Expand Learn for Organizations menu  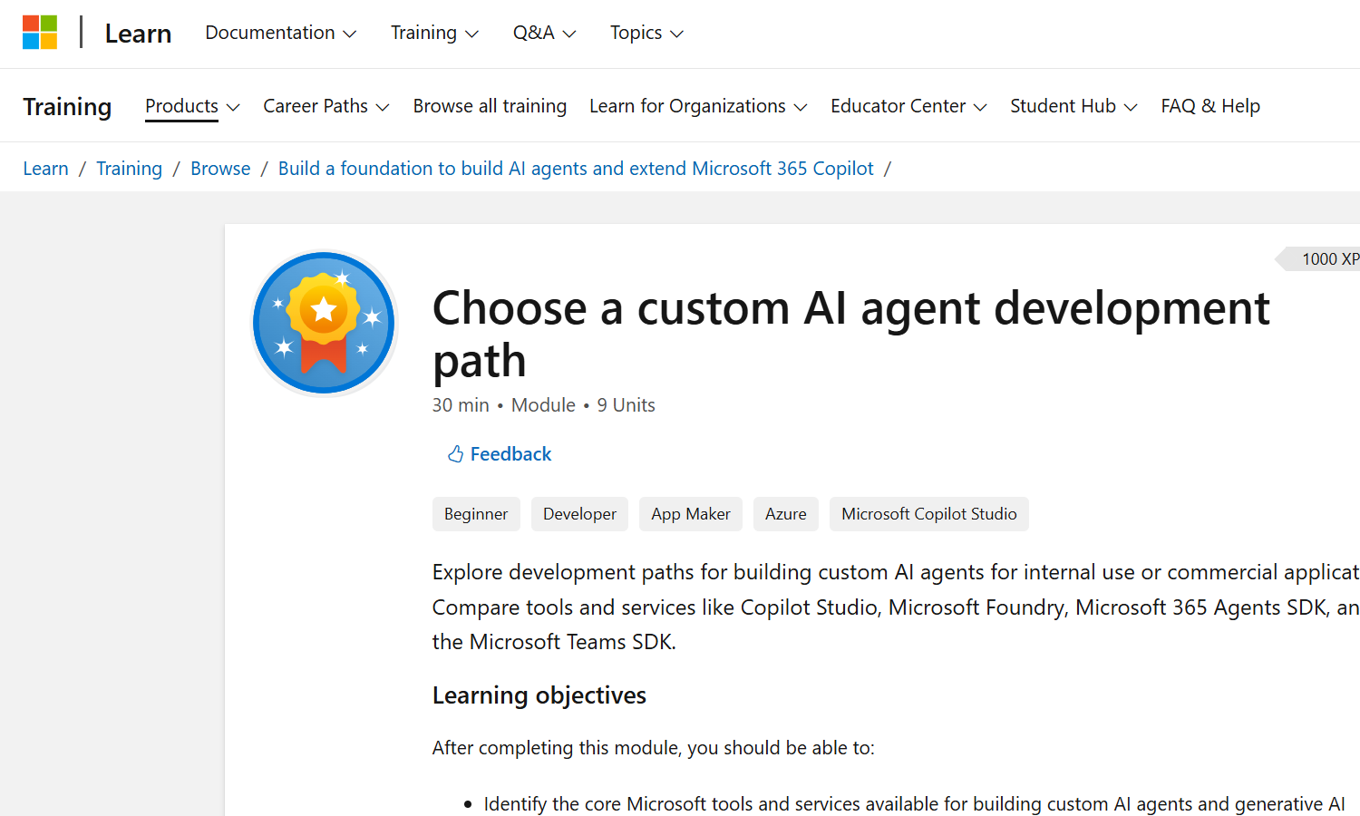coord(697,106)
